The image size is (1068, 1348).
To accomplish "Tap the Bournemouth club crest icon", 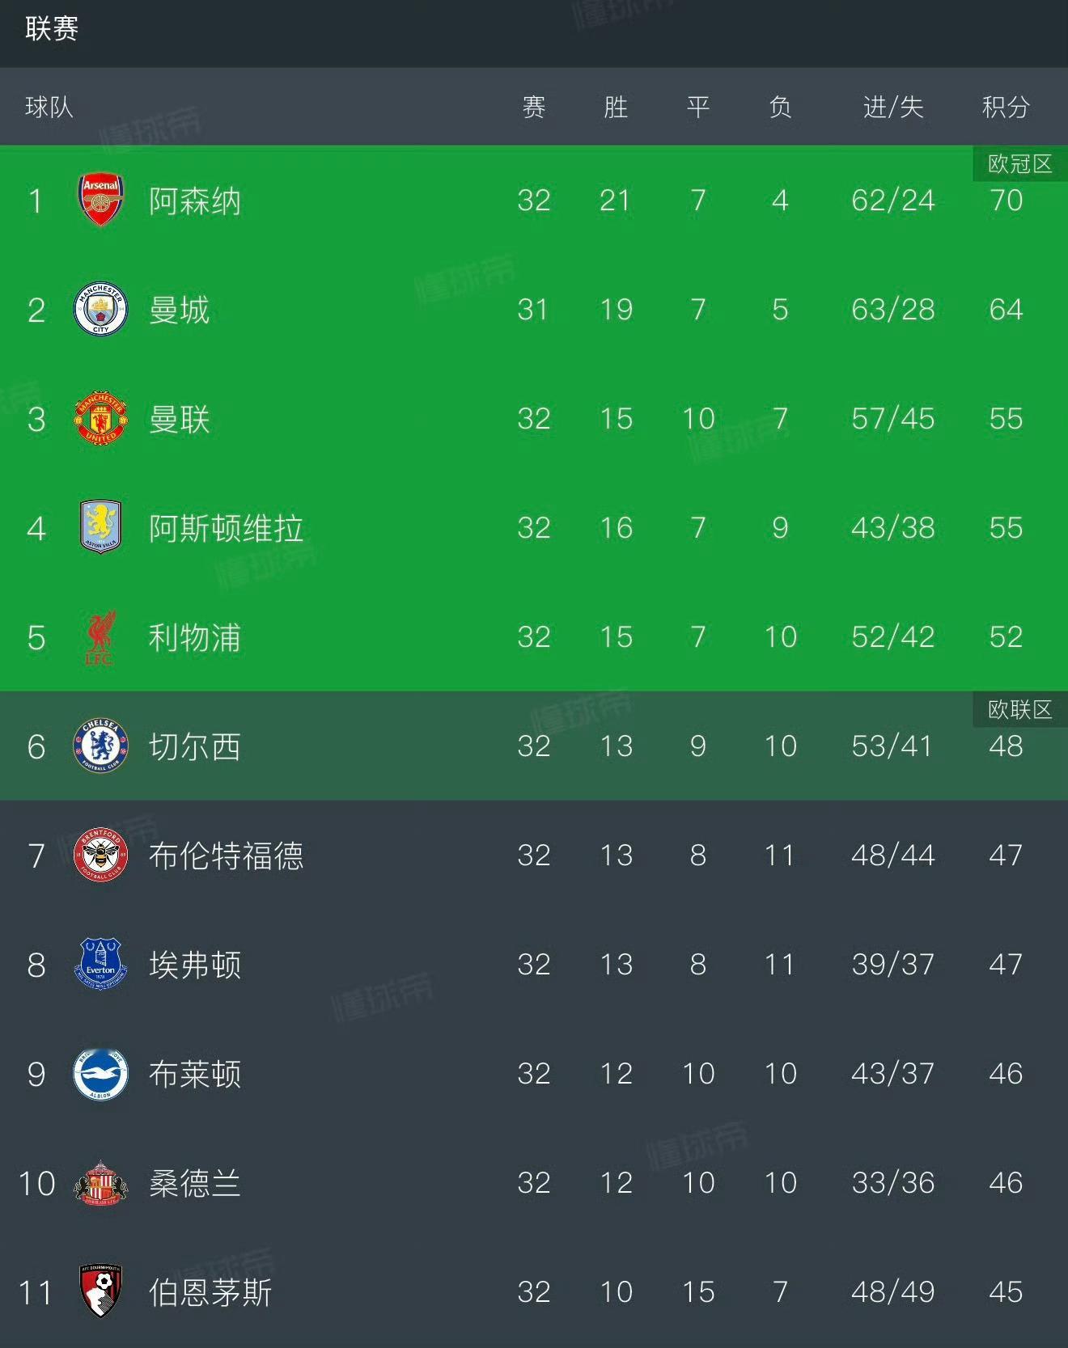I will tap(100, 1291).
